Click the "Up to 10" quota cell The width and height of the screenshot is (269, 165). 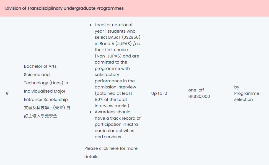tap(159, 93)
